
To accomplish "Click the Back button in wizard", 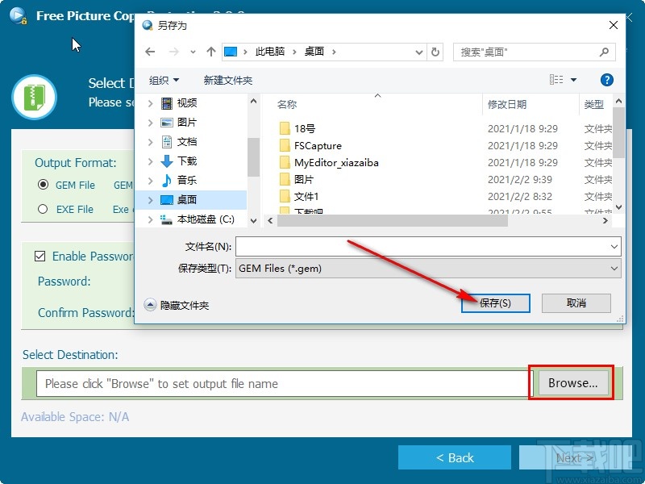I will pyautogui.click(x=455, y=457).
